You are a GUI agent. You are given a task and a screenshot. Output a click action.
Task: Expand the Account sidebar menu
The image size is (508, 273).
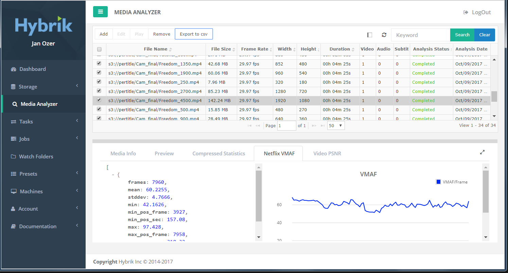coord(77,208)
